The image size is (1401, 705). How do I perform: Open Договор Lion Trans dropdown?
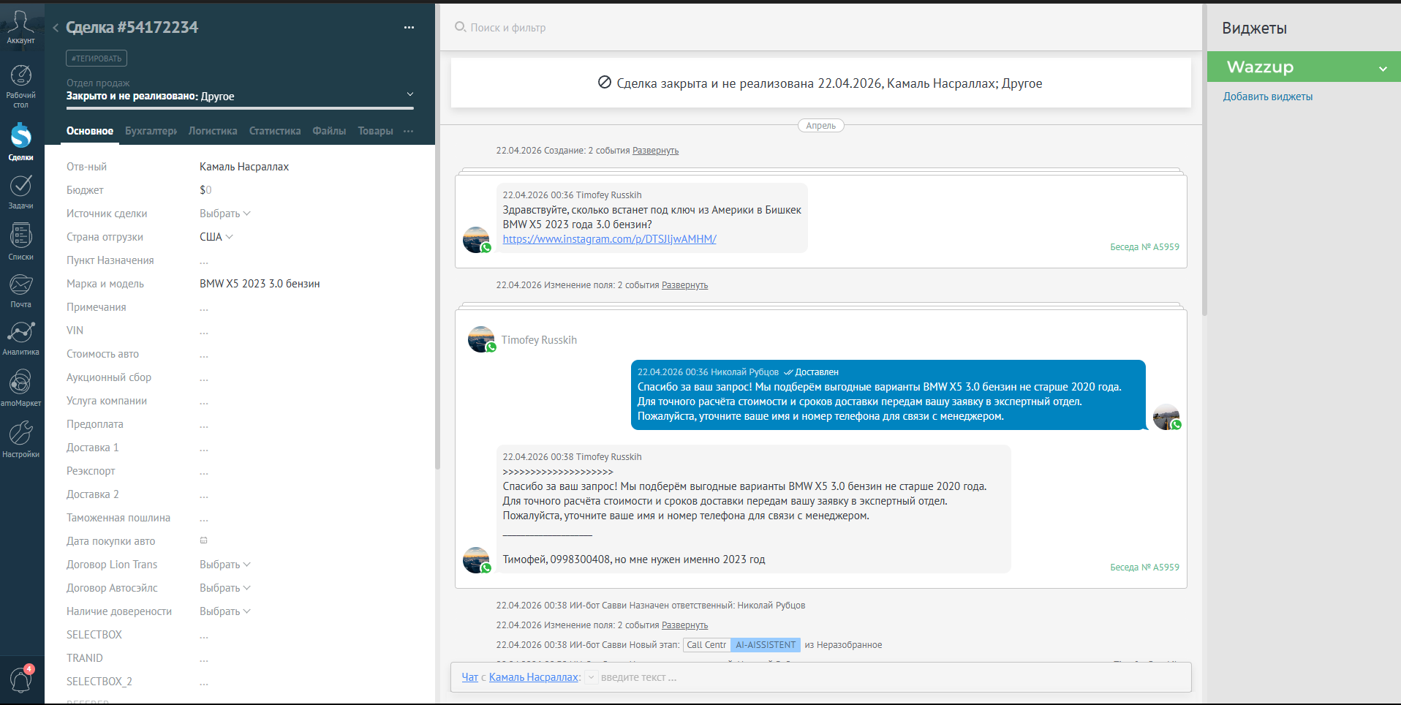(x=224, y=565)
